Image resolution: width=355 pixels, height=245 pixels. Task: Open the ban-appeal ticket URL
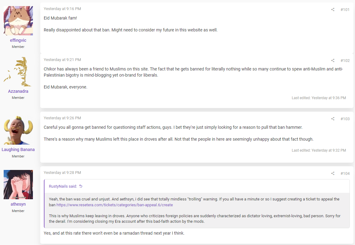(115, 205)
